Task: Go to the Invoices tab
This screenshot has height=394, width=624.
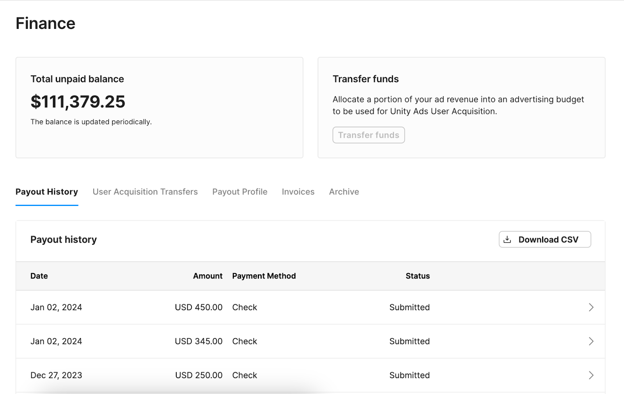Action: (298, 192)
